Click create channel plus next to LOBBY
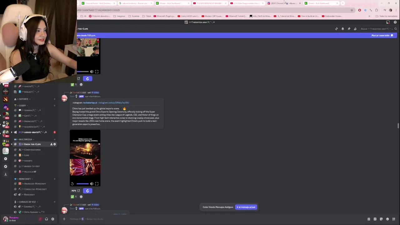400x225 pixels. [x=54, y=105]
